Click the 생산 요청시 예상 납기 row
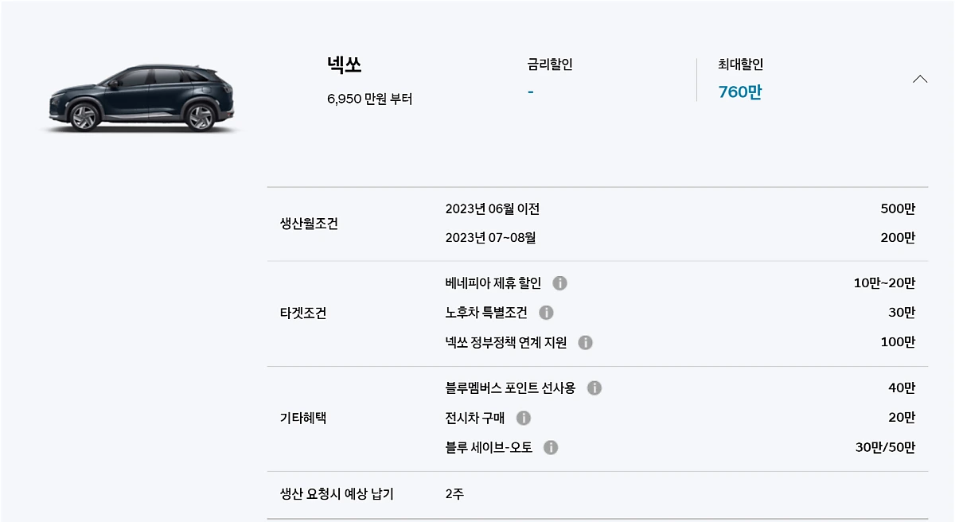 (x=337, y=494)
